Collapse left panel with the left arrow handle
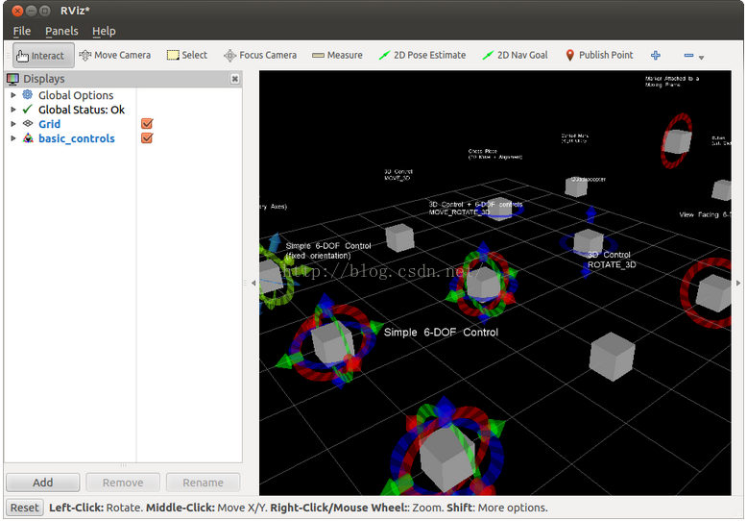 coord(253,283)
